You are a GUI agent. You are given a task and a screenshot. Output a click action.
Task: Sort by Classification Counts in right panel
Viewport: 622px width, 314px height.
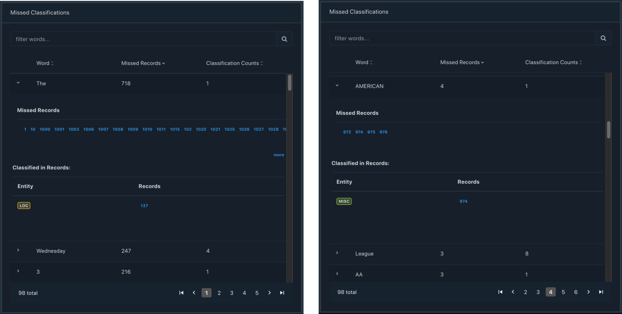(554, 62)
